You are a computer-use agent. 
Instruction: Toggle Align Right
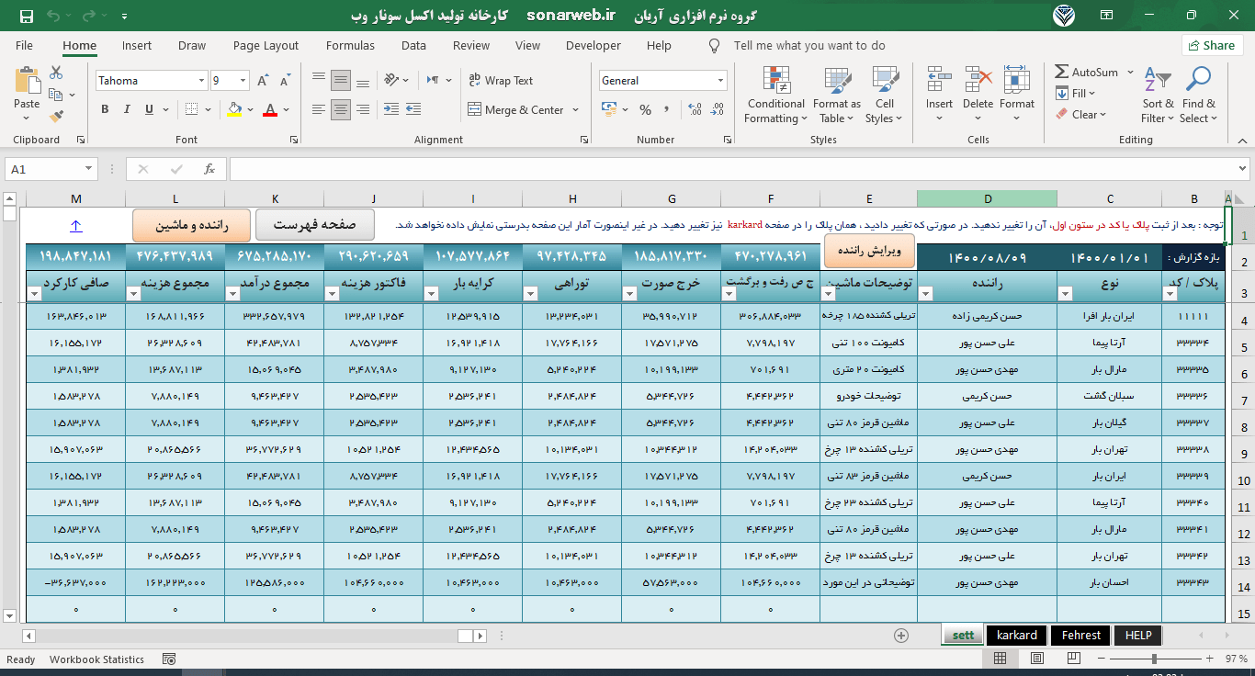coord(362,110)
